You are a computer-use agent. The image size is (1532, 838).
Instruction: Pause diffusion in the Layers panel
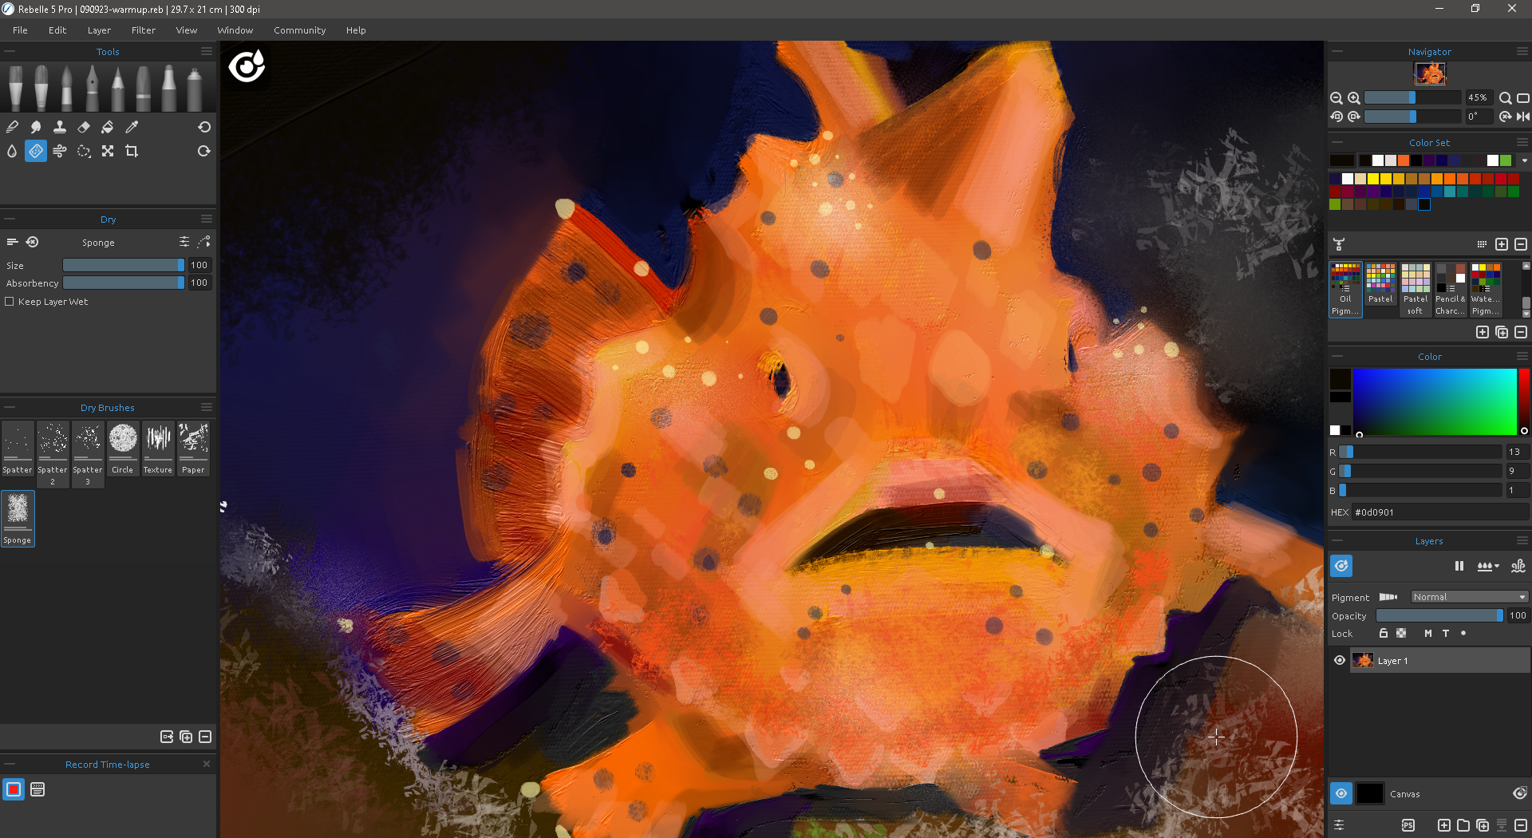tap(1459, 566)
